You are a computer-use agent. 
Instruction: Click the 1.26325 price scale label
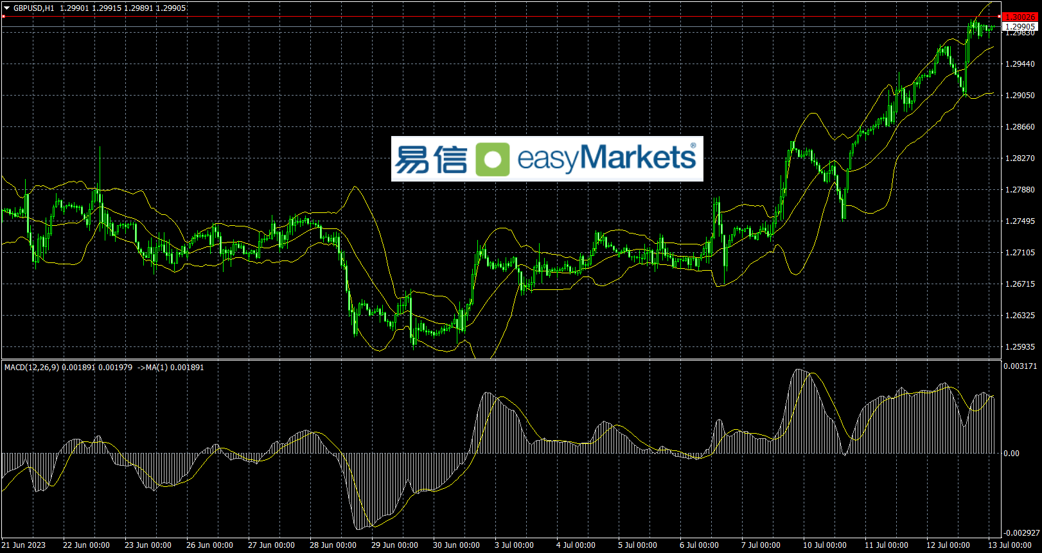point(1020,316)
